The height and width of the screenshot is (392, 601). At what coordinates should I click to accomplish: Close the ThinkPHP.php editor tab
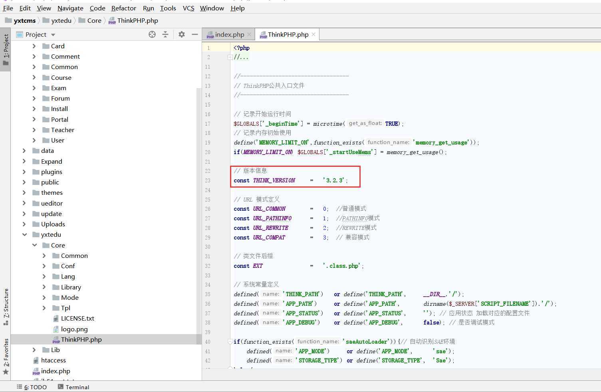(x=313, y=34)
